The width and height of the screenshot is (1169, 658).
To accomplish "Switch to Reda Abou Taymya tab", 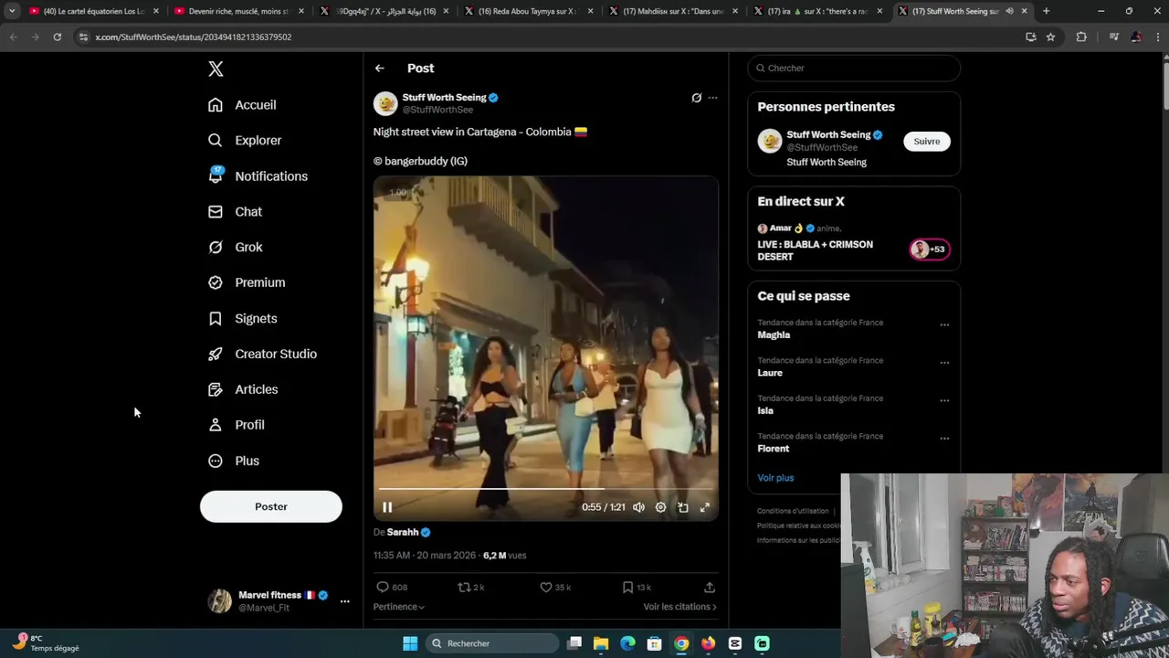I will click(x=530, y=11).
